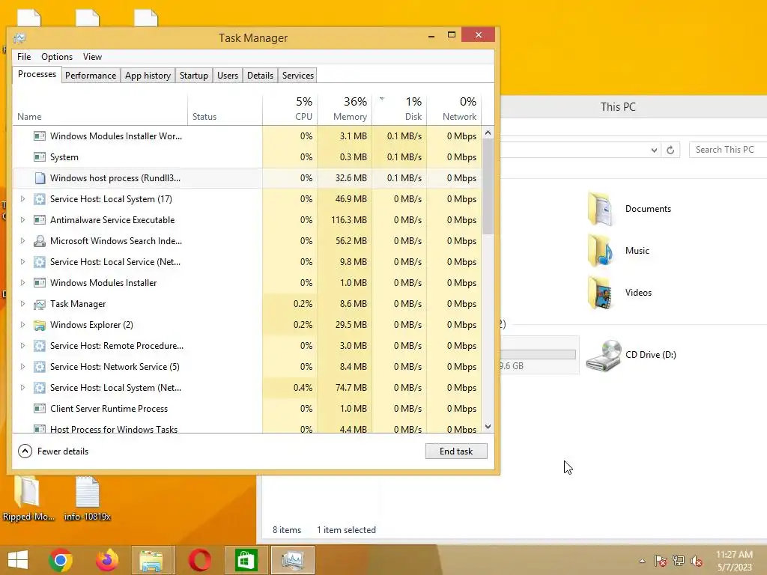
Task: Select the CD Drive (D:) icon
Action: [x=604, y=356]
